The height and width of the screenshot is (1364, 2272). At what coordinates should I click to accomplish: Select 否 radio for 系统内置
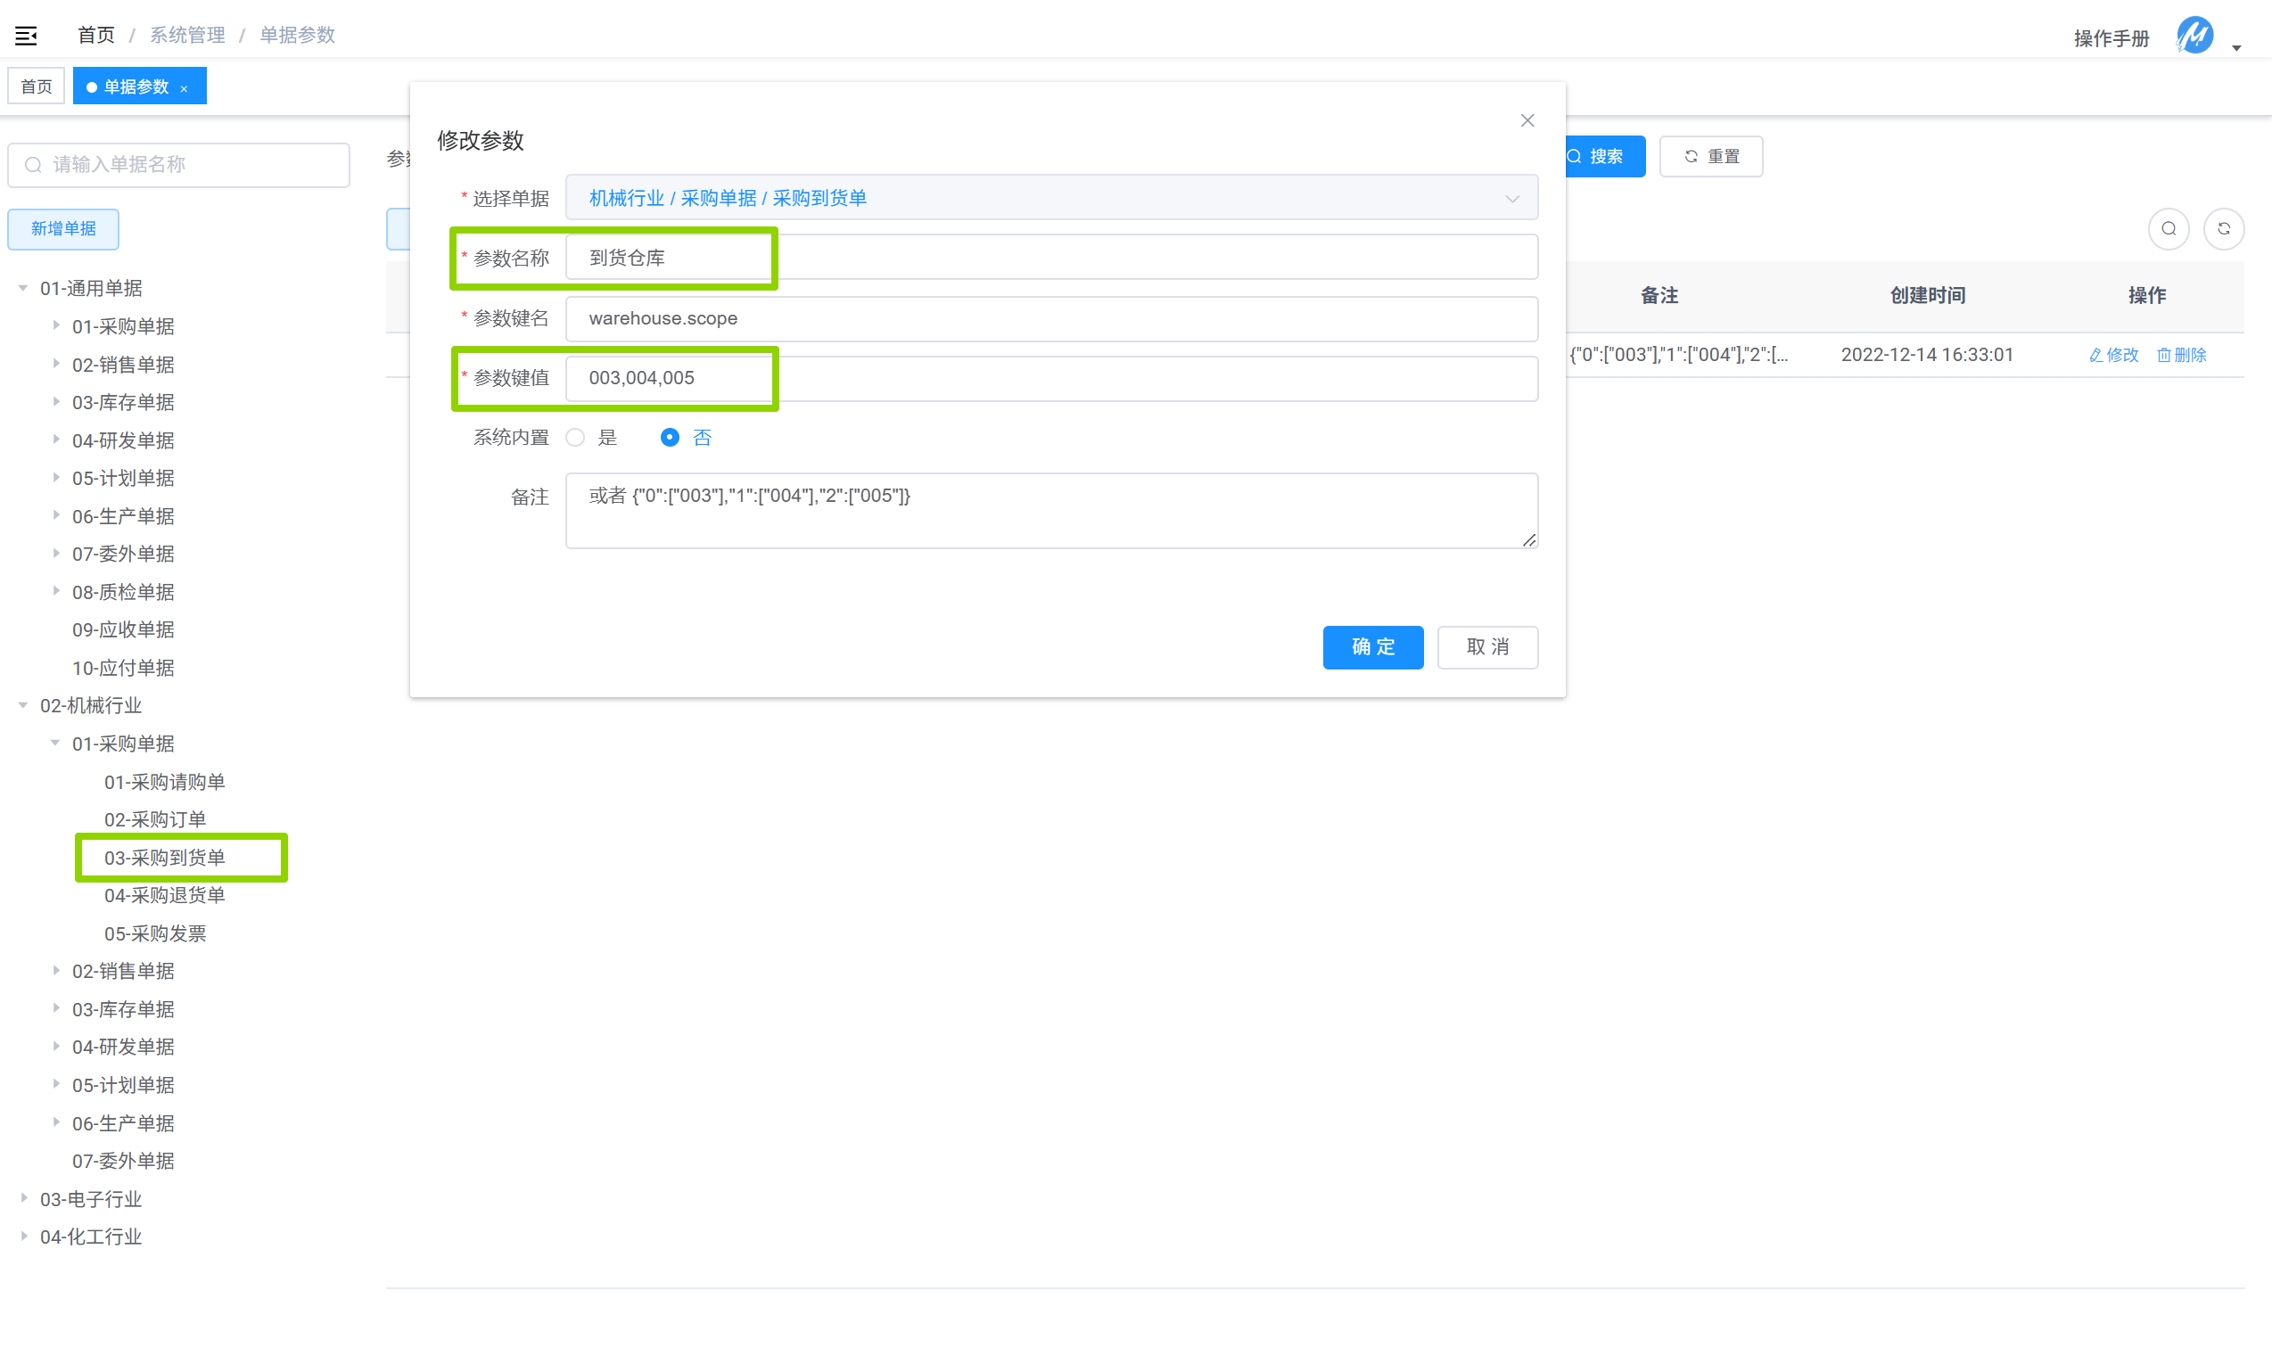(x=670, y=438)
